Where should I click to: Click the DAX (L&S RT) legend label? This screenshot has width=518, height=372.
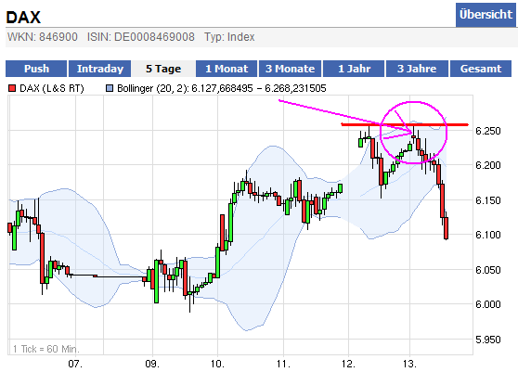[52, 88]
